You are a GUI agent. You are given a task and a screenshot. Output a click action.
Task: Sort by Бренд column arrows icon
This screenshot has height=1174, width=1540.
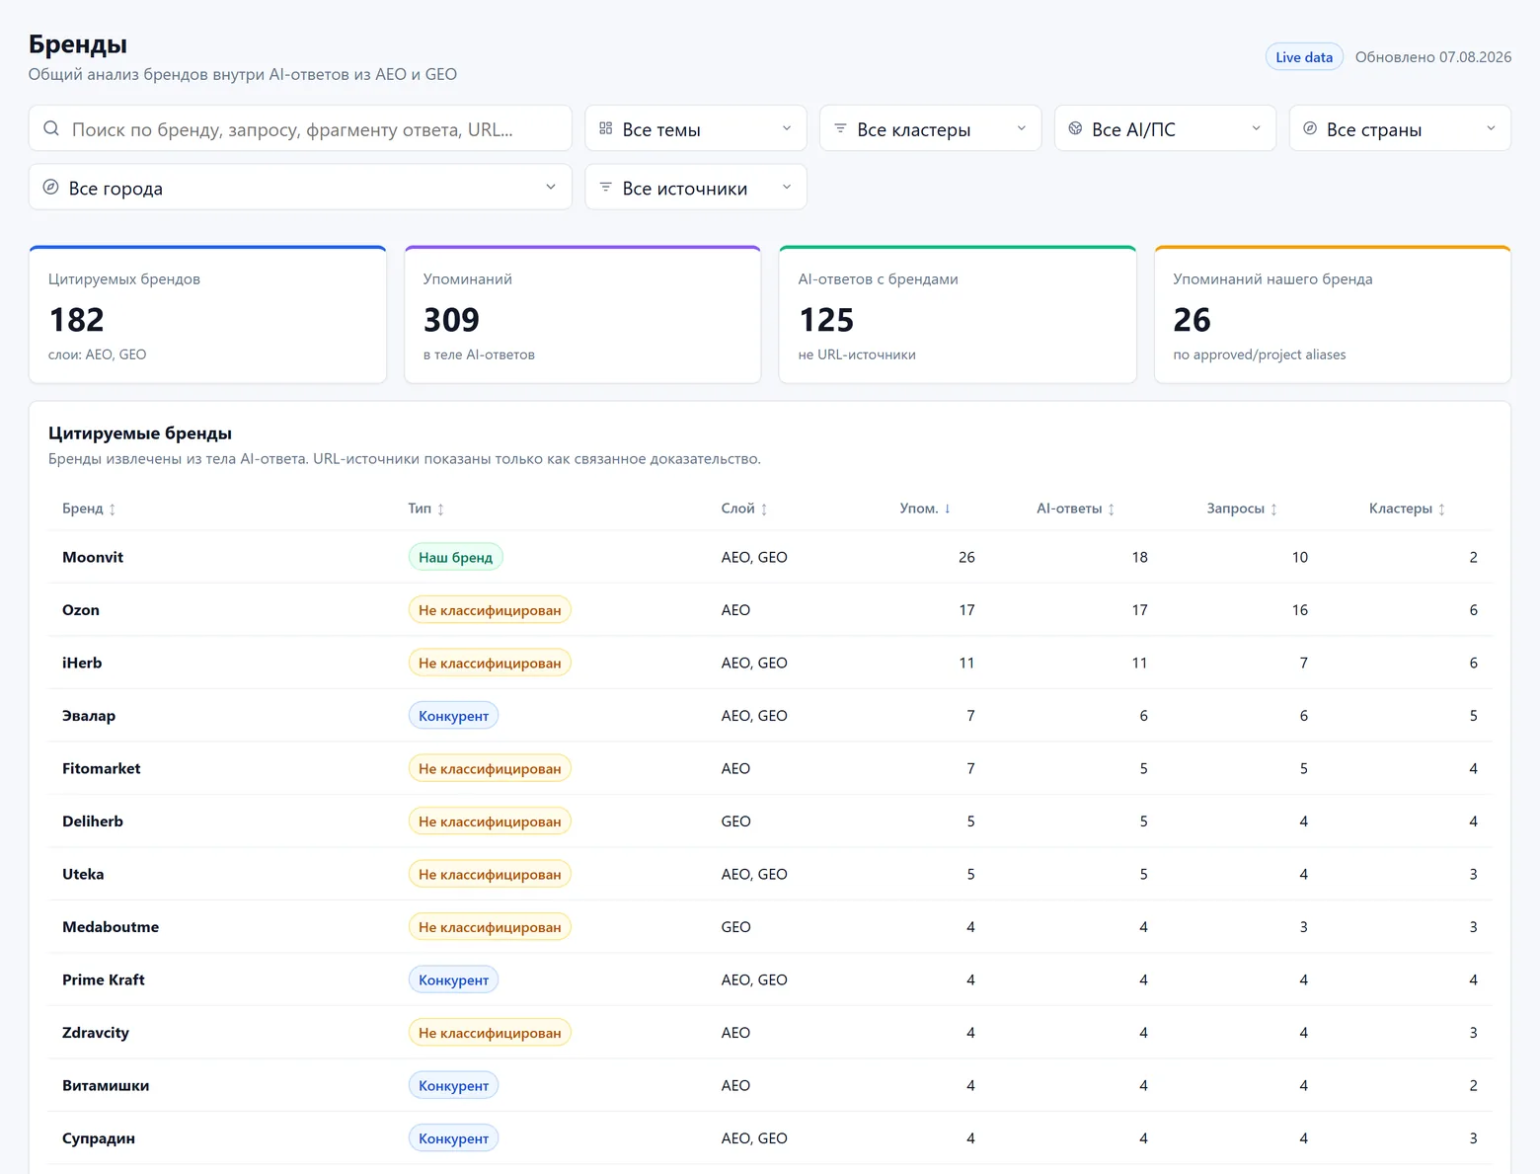[x=113, y=509]
